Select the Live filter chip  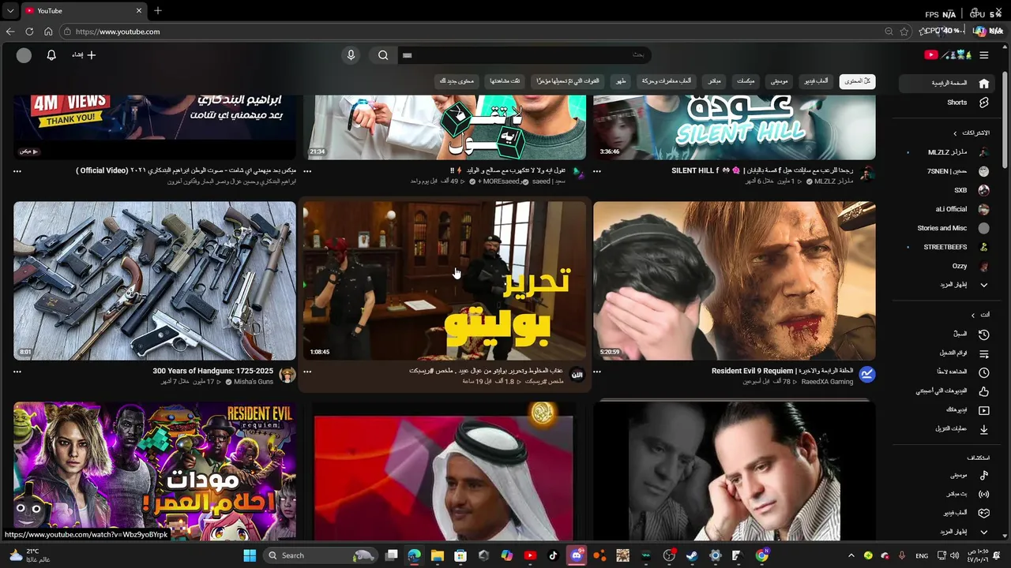tap(715, 81)
